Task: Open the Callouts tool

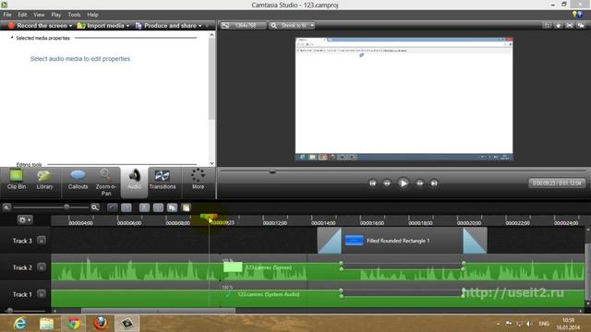Action: point(78,180)
